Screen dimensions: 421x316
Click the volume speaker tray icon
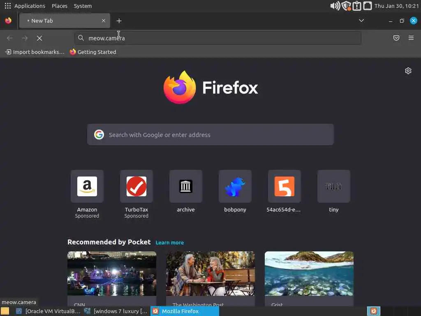tap(335, 6)
